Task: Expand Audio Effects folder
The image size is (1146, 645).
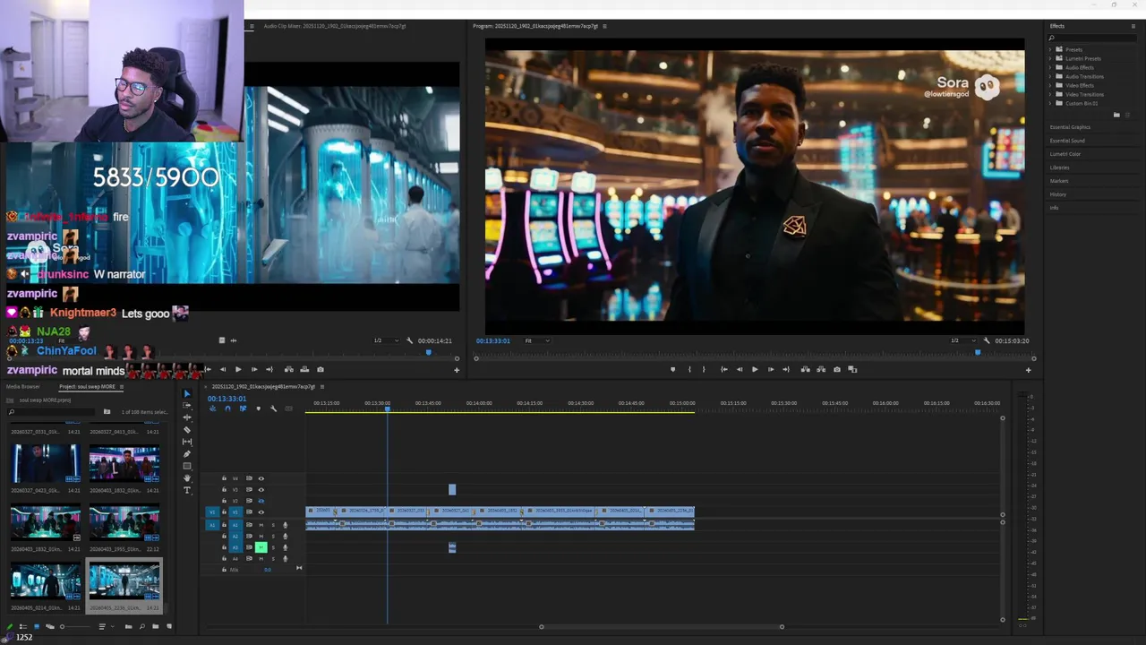Action: pyautogui.click(x=1050, y=67)
